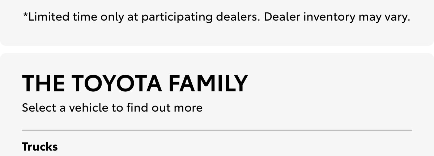The width and height of the screenshot is (434, 156).
Task: Click empty card area right of TOYOTA FAMILY heading
Action: 333,83
